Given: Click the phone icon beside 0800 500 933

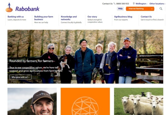Looking at the screenshot, I should (x=115, y=4).
